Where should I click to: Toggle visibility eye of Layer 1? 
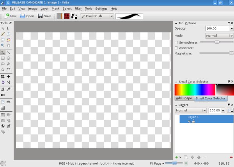pos(189,121)
